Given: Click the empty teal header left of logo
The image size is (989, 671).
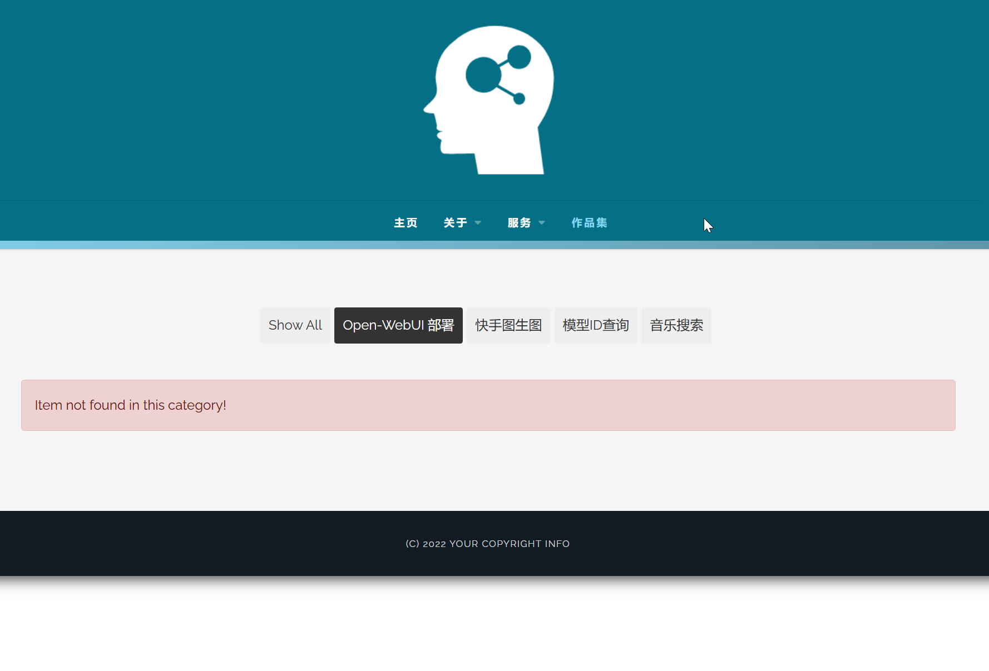Looking at the screenshot, I should pyautogui.click(x=195, y=100).
